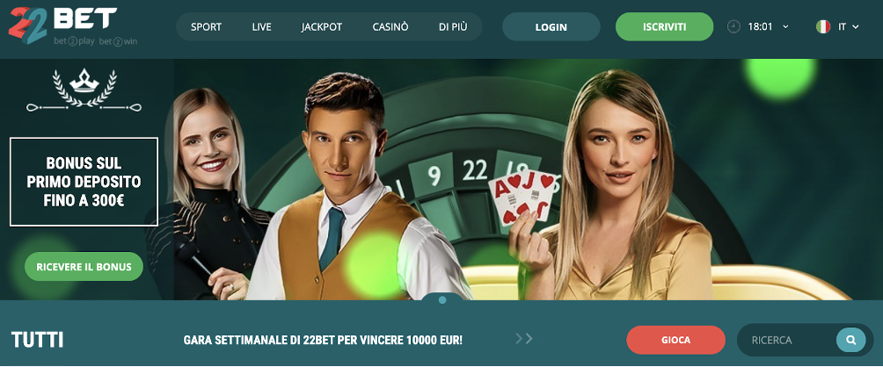The height and width of the screenshot is (367, 883).
Task: Expand the time zone dropdown arrow
Action: pos(785,27)
